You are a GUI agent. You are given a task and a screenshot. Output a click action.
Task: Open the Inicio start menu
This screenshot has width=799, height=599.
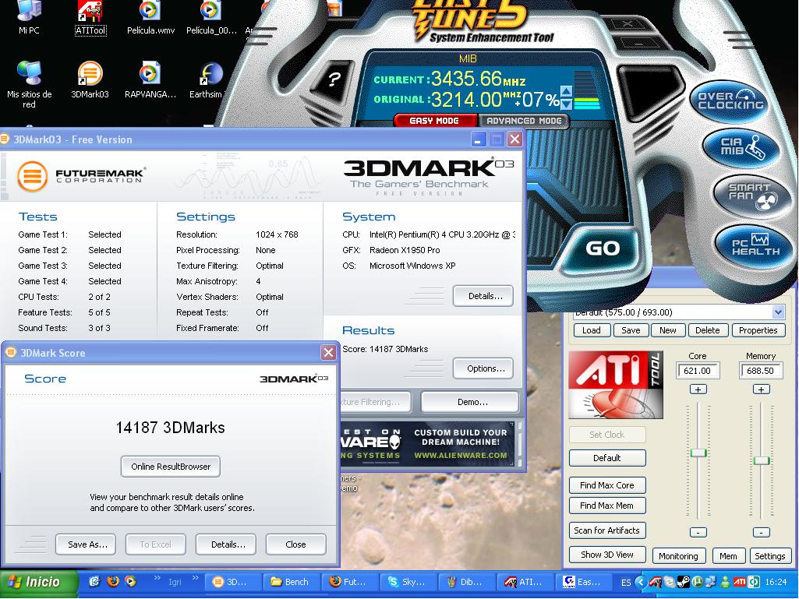39,582
